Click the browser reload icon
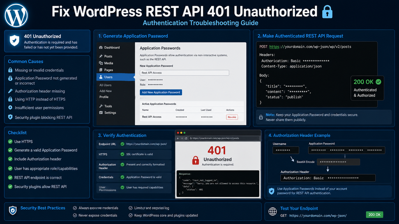Viewport: 399px width, 224px height. pos(186,138)
